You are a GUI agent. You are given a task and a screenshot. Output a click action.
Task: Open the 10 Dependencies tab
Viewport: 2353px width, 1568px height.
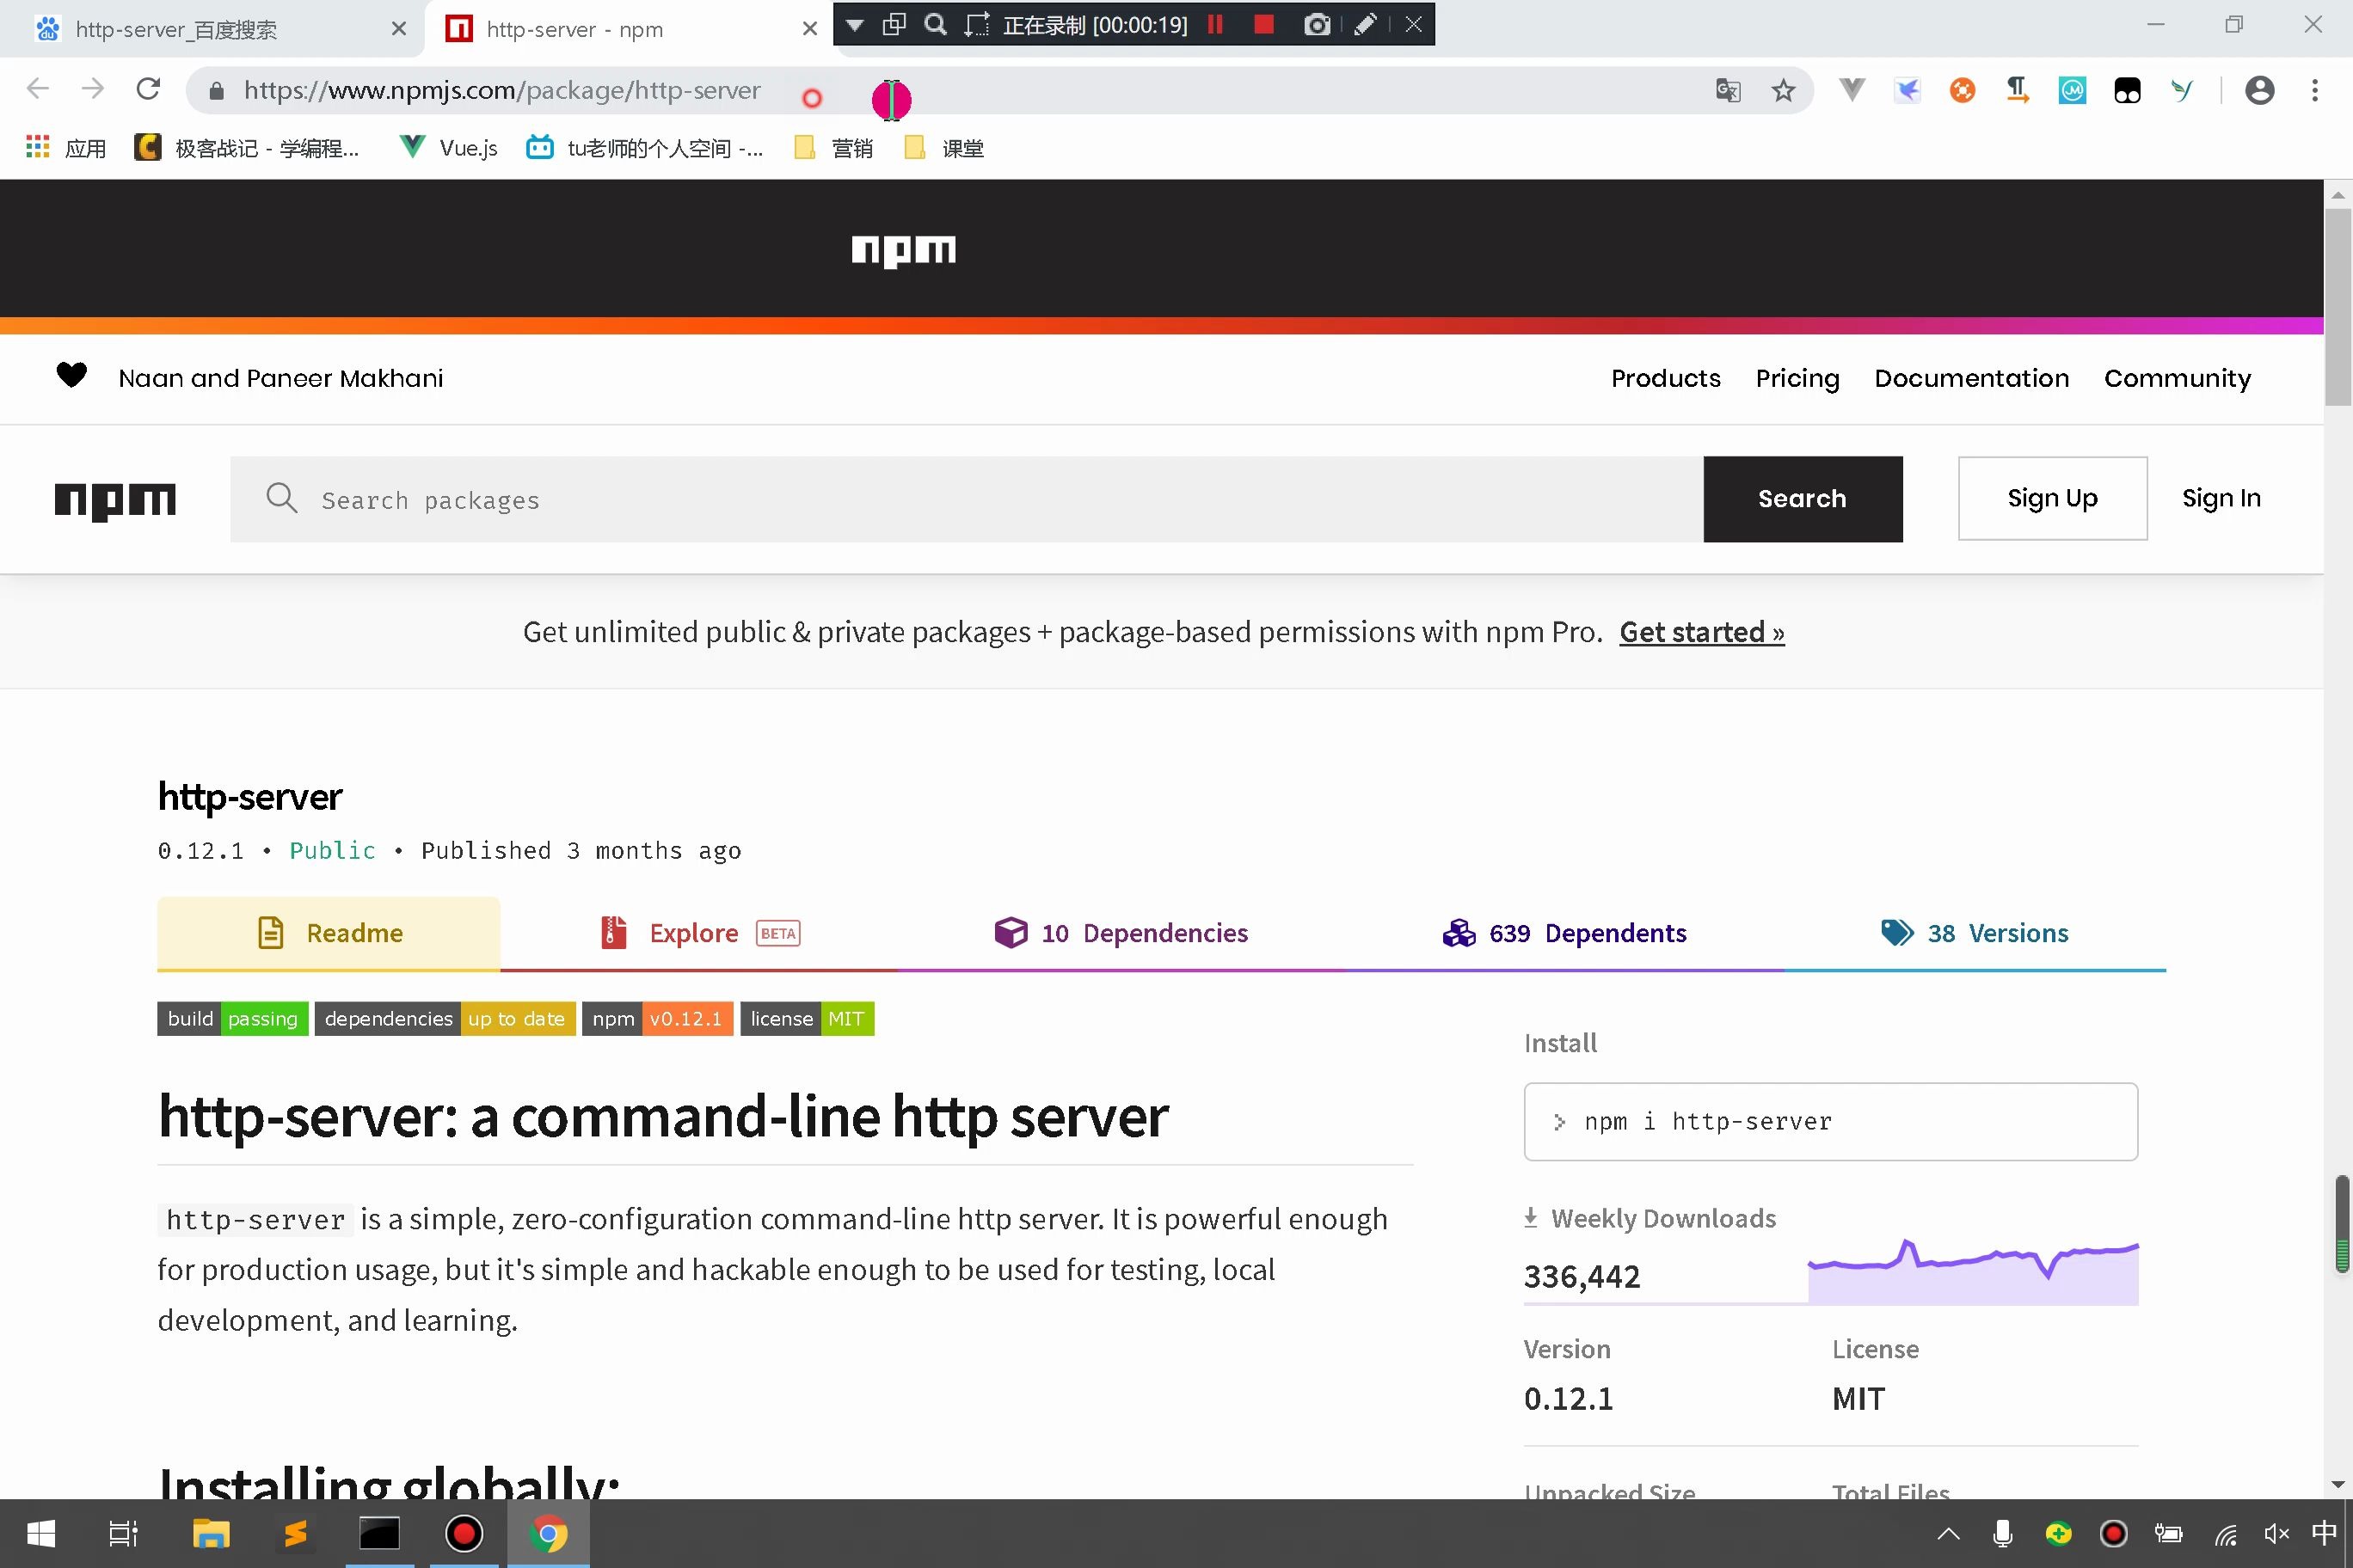pos(1121,933)
